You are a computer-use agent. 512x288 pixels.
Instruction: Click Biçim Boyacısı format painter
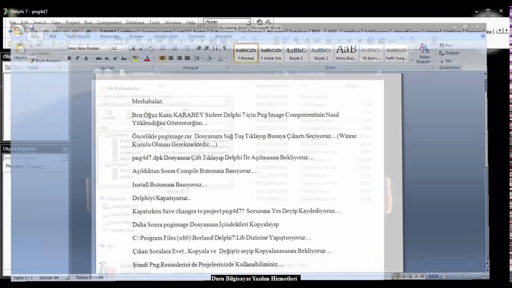pos(45,61)
